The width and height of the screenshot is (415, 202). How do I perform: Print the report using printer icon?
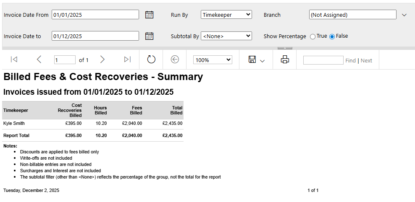coord(285,60)
